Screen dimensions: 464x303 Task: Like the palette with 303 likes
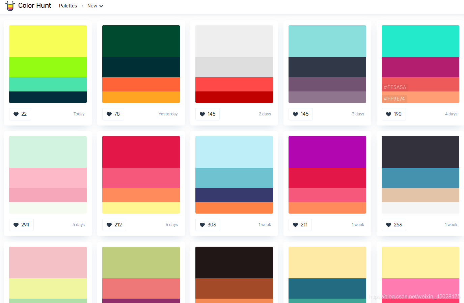pyautogui.click(x=208, y=225)
